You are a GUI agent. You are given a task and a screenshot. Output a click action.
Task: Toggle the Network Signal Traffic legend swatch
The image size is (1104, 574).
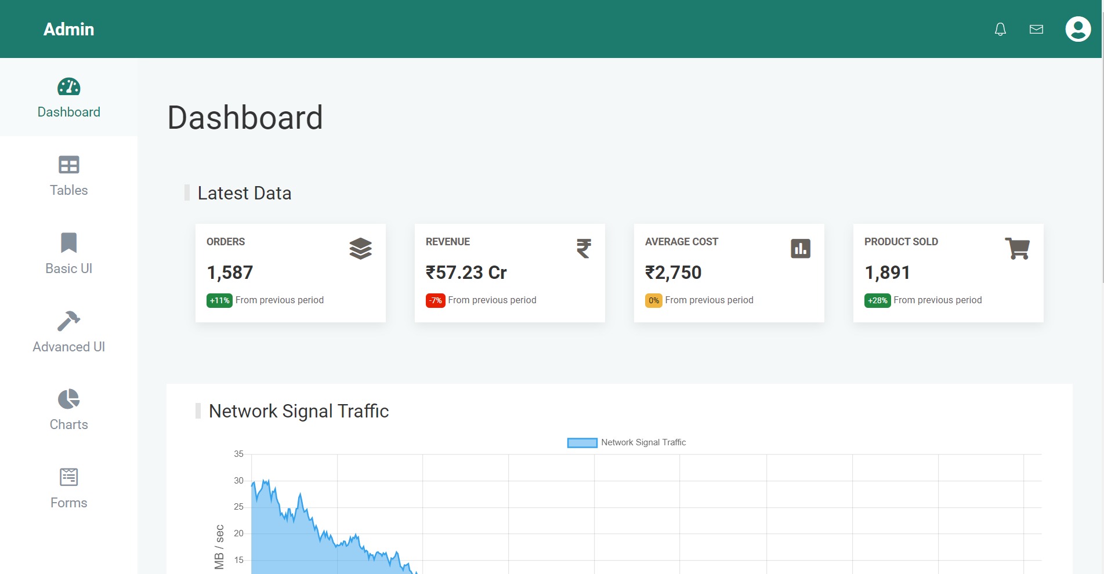pyautogui.click(x=582, y=443)
